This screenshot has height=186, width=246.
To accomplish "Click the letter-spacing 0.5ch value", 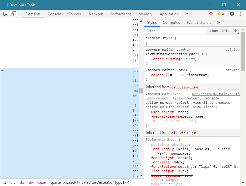I will click(190, 59).
